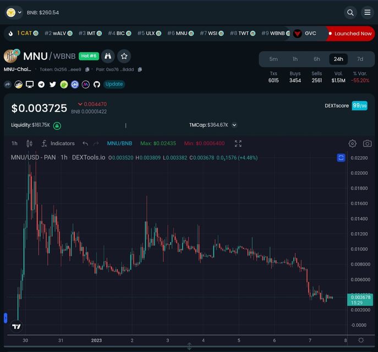
Task: Select the 24h timeframe tab
Action: point(338,59)
